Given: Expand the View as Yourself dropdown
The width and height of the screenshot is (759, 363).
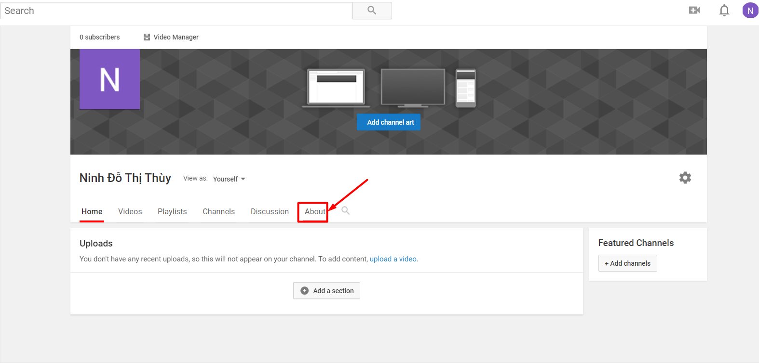Looking at the screenshot, I should 229,179.
